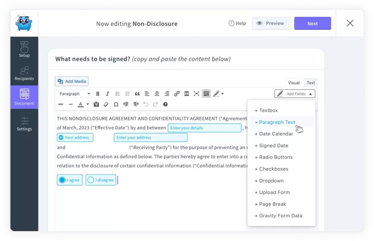Insert a horizontal line

pos(71,104)
